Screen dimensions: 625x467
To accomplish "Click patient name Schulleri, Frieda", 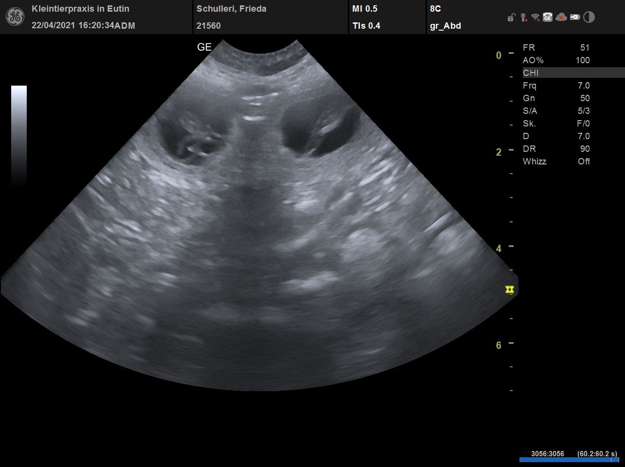I will [231, 9].
